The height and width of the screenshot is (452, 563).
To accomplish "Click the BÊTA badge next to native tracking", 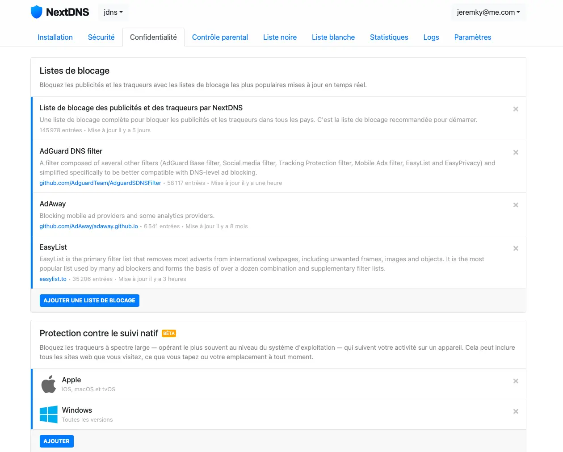I will tap(169, 334).
